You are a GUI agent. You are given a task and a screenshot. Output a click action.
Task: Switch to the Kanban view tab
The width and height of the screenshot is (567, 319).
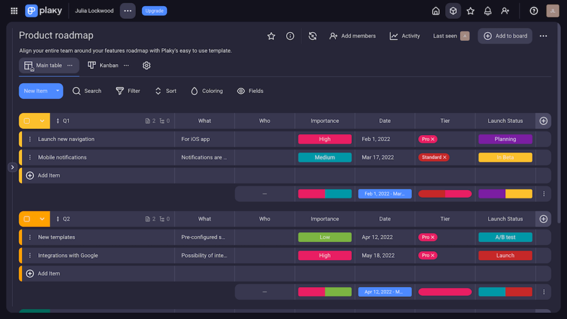coord(104,65)
